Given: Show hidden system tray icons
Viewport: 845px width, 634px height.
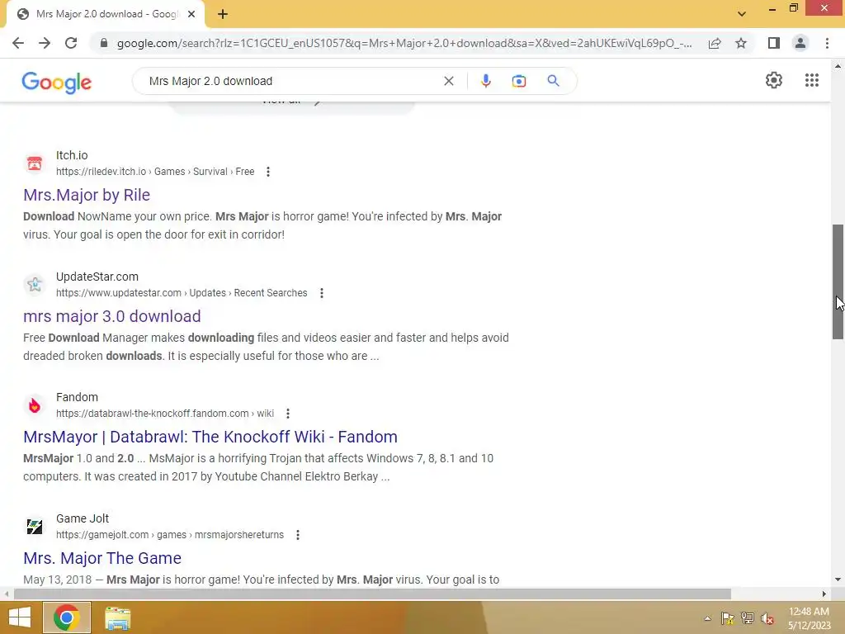Looking at the screenshot, I should [707, 618].
